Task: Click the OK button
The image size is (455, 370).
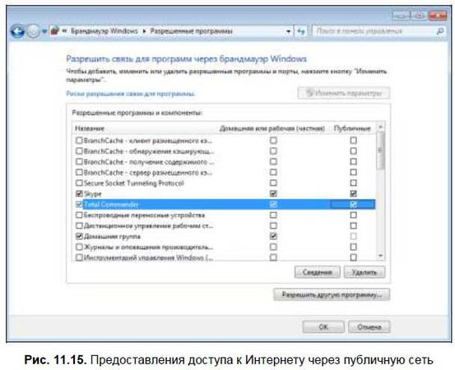Action: point(323,327)
